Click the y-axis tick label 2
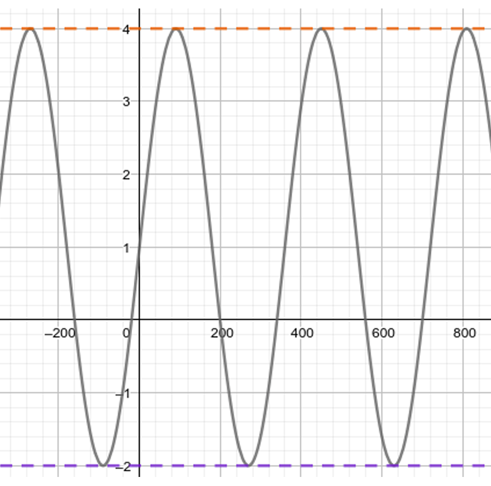 tap(126, 175)
